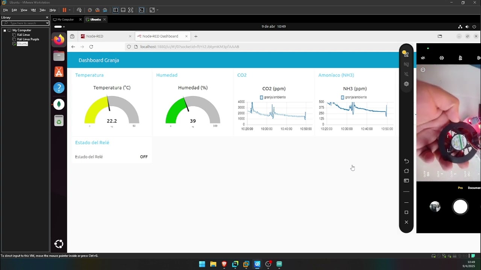Close the Node-RED Dashboard browser tab

pos(186,36)
